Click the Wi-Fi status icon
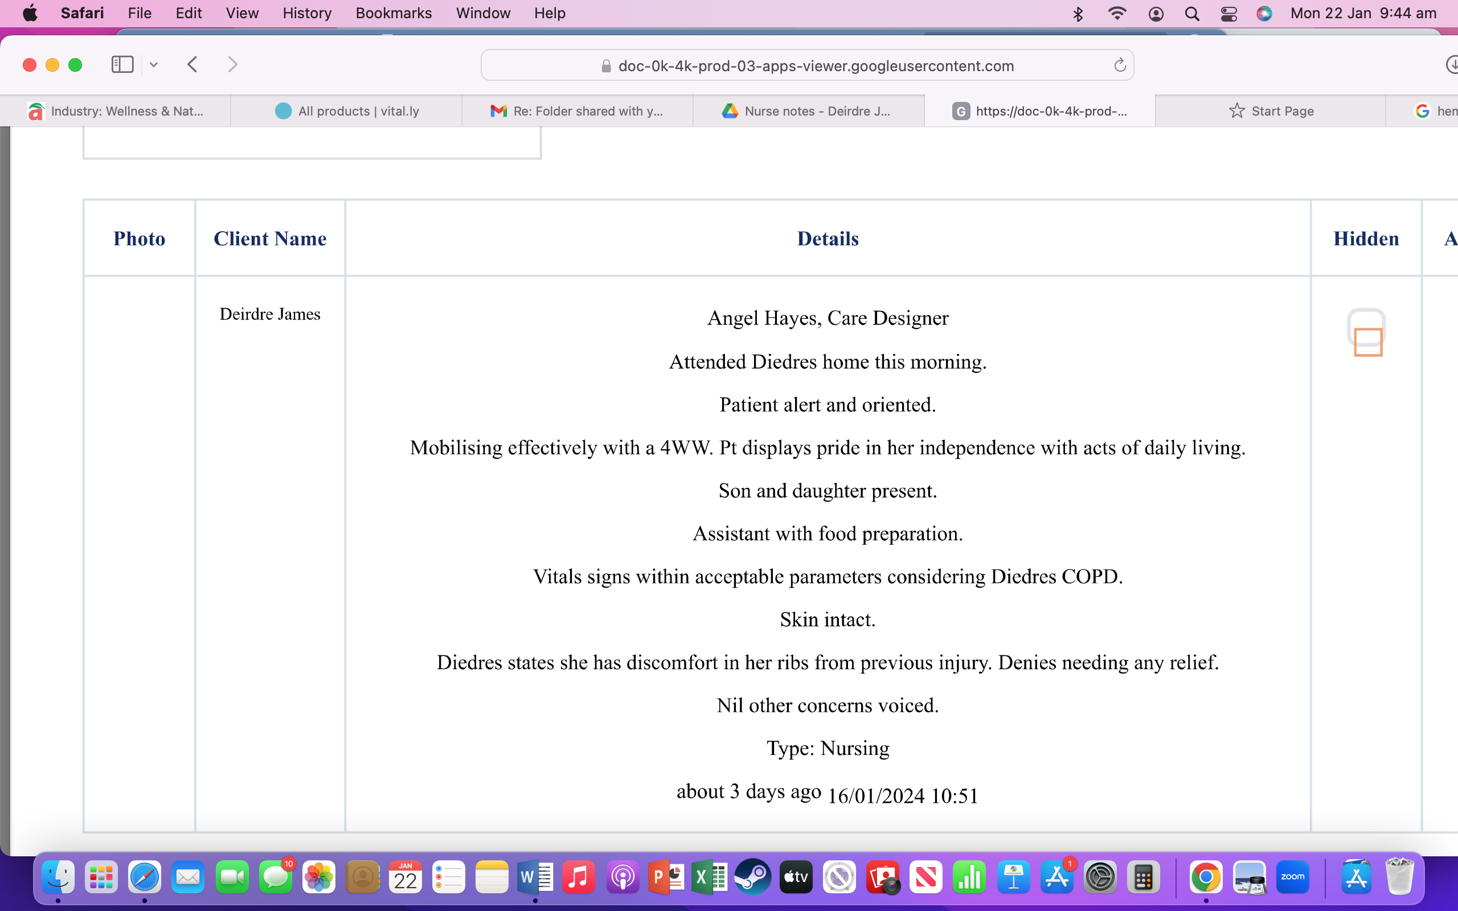Screen dimensions: 1458x911 1116,13
